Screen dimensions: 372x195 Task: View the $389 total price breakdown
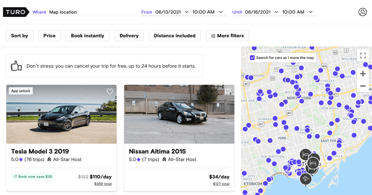pos(103,184)
